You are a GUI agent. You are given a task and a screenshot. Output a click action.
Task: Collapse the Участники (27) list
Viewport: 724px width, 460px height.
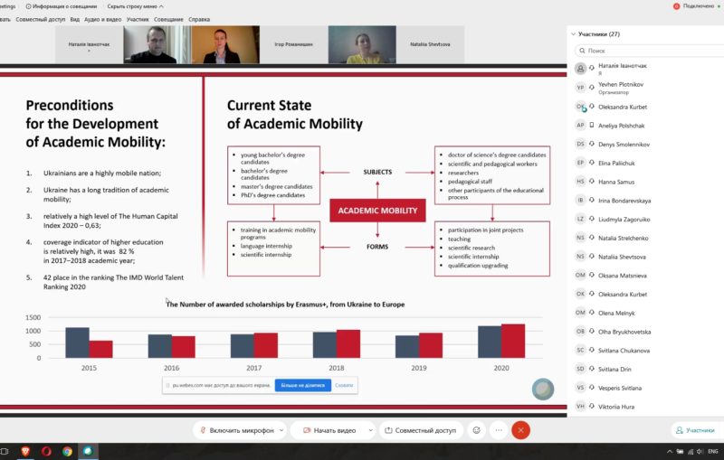[575, 34]
